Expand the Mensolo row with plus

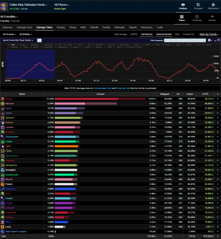point(218,104)
